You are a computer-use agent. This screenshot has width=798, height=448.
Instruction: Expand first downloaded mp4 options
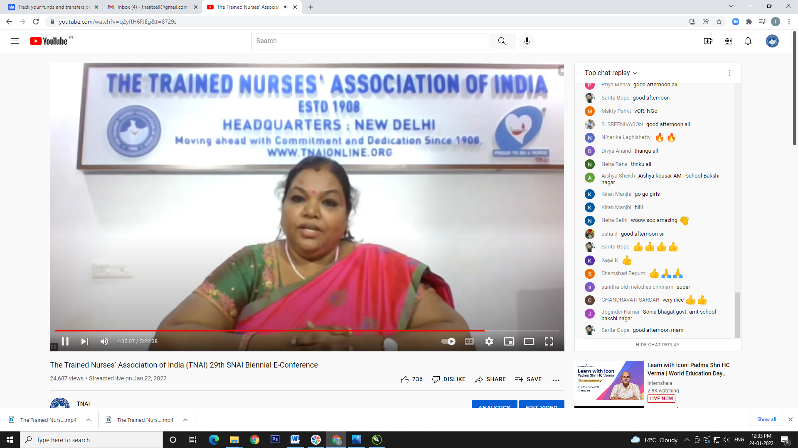[89, 420]
